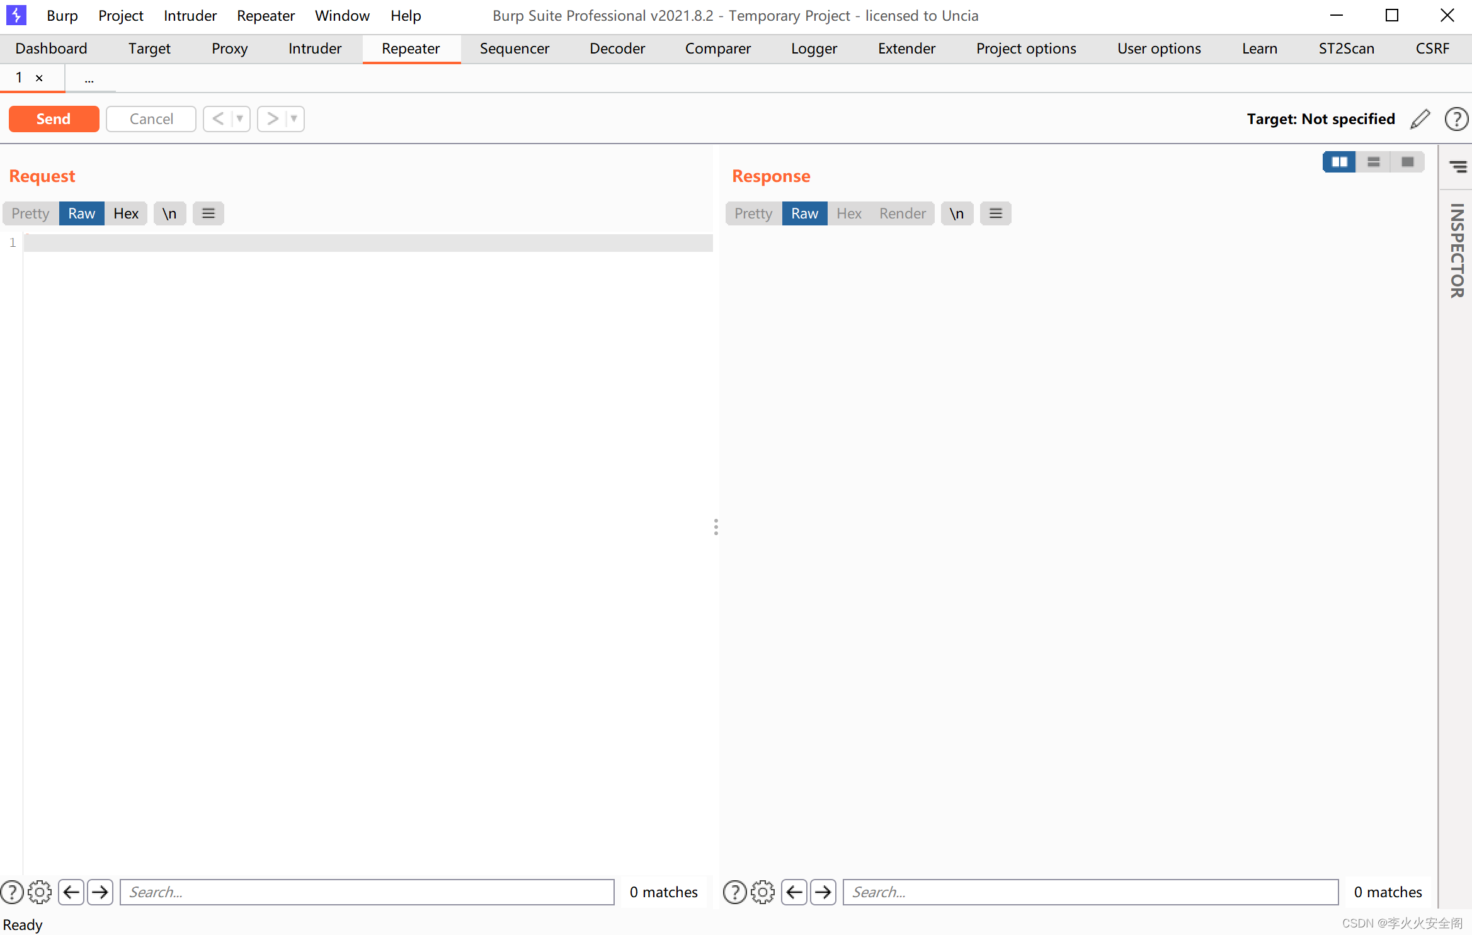Grab the Request/Response pane divider handle
The image size is (1472, 935).
pyautogui.click(x=716, y=527)
